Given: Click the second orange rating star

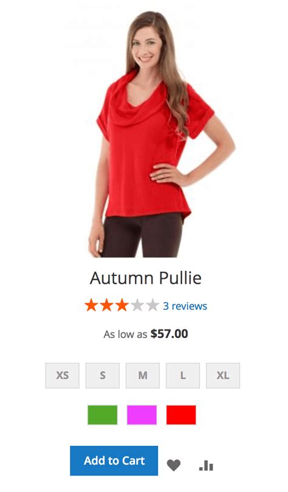Looking at the screenshot, I should point(106,305).
